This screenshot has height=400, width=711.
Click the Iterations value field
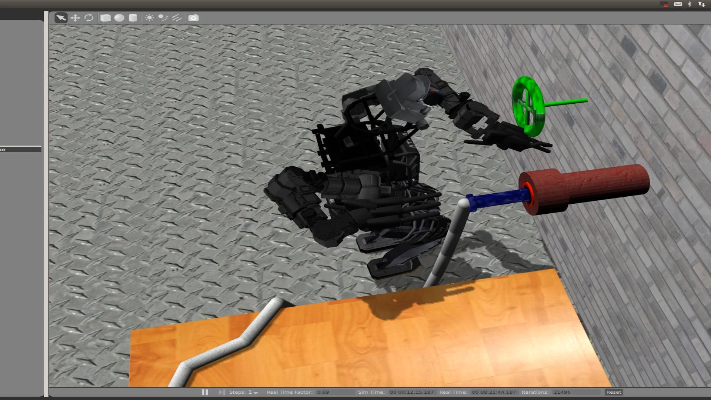pos(576,392)
